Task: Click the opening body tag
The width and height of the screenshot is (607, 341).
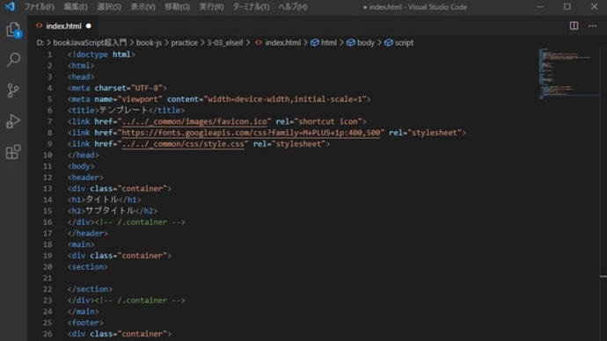Action: pyautogui.click(x=81, y=166)
